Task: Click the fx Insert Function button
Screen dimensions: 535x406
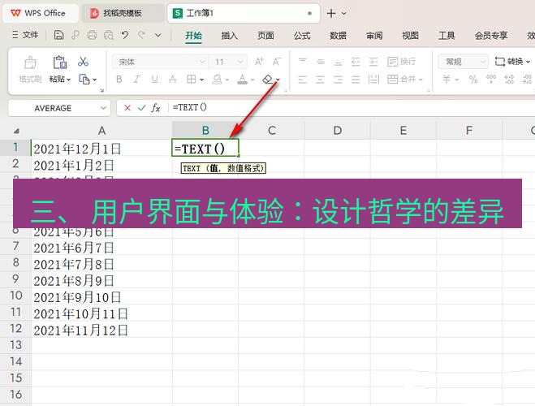Action: pos(156,108)
